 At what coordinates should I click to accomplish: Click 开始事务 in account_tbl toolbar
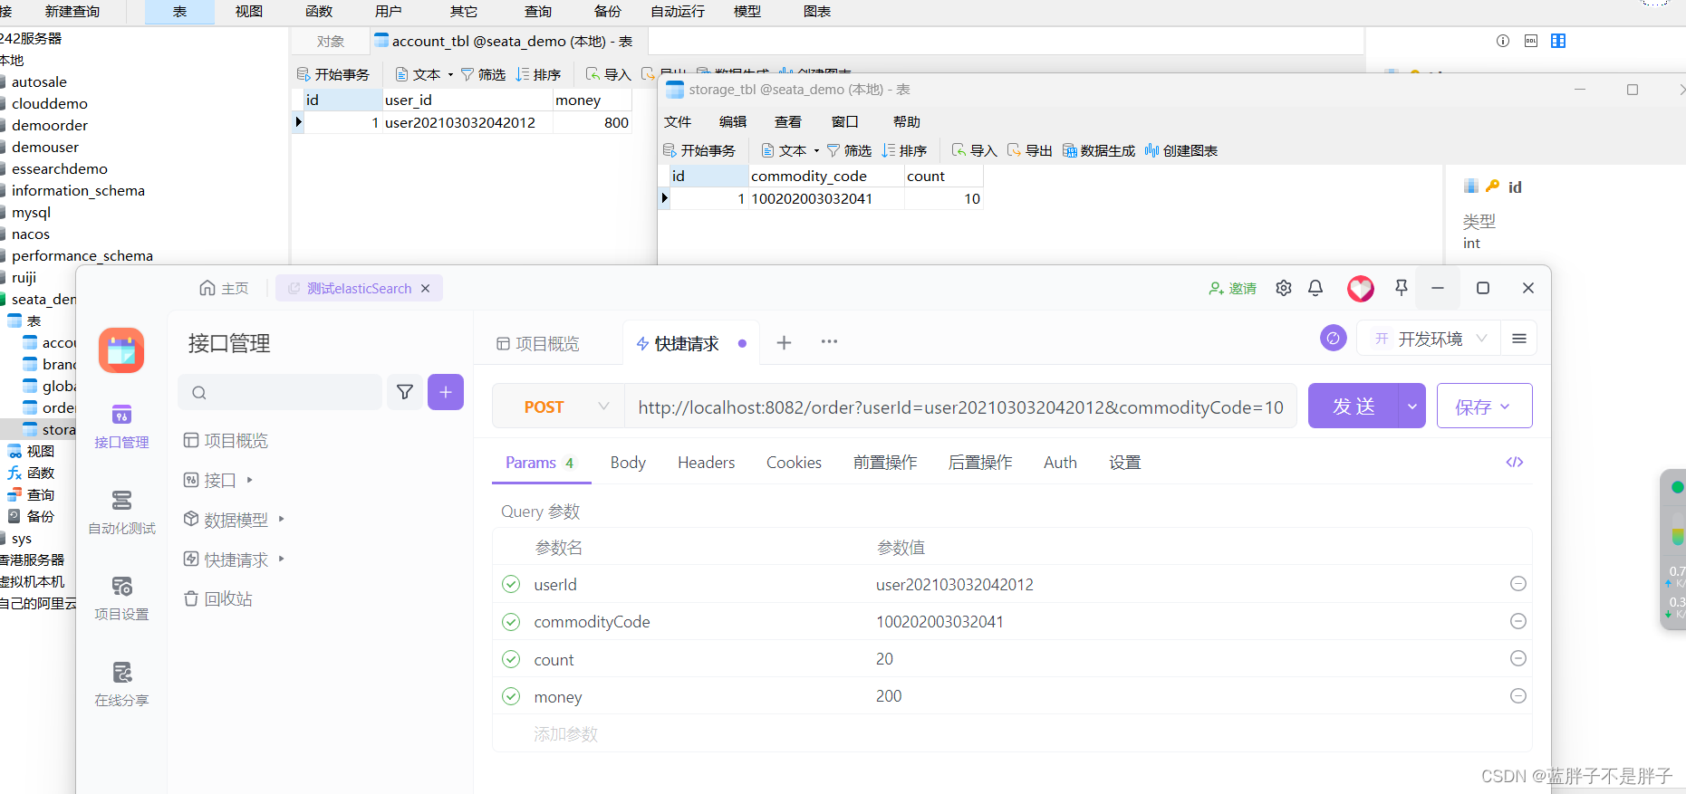(x=333, y=74)
